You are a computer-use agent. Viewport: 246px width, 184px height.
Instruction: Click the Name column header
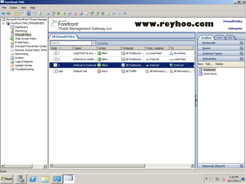click(x=85, y=48)
